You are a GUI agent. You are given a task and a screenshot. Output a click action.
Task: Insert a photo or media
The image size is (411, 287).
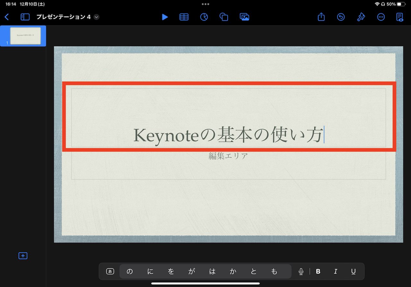(244, 17)
